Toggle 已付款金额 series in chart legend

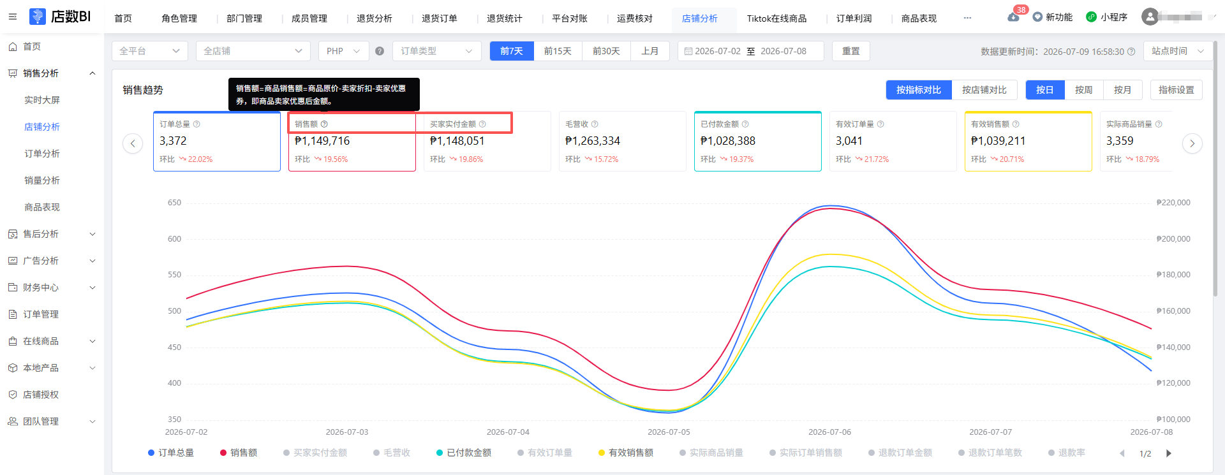[x=463, y=453]
